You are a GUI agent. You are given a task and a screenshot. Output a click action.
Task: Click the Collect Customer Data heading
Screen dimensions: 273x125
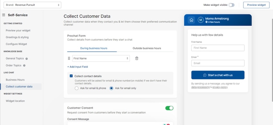click(87, 16)
